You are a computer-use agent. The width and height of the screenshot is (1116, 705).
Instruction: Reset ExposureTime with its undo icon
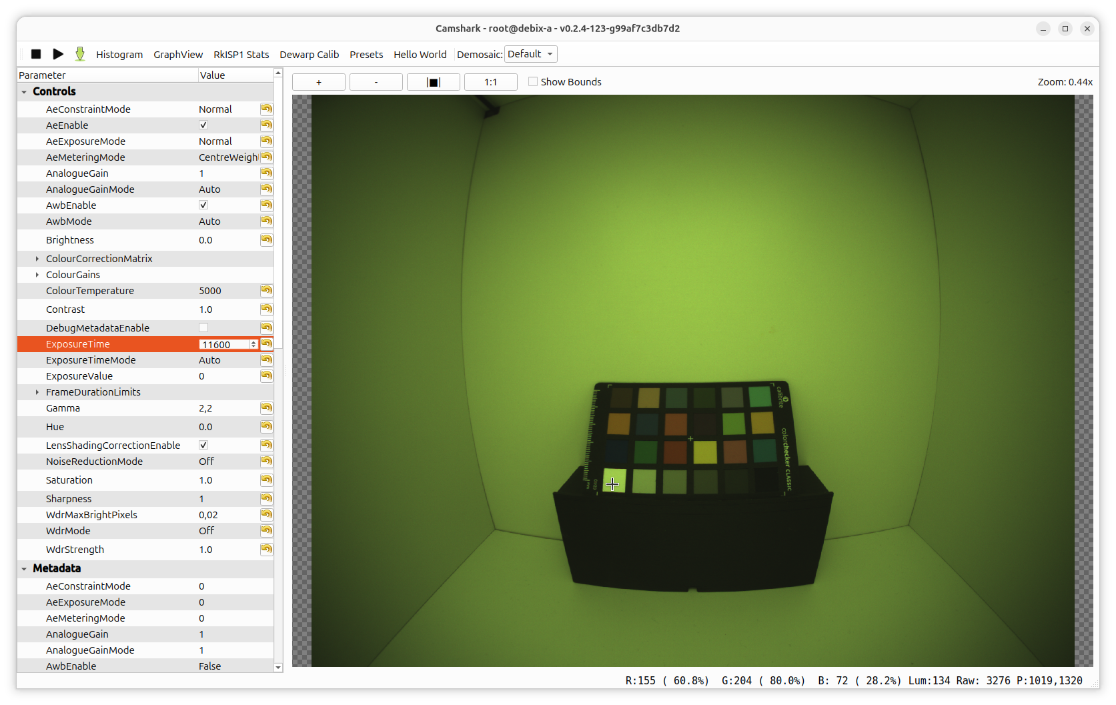point(267,343)
